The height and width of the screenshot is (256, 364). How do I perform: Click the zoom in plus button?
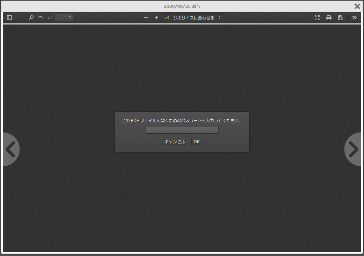click(157, 18)
